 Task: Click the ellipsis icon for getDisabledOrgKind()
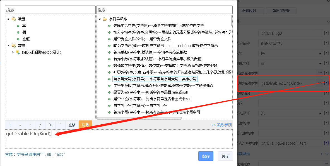320,83
